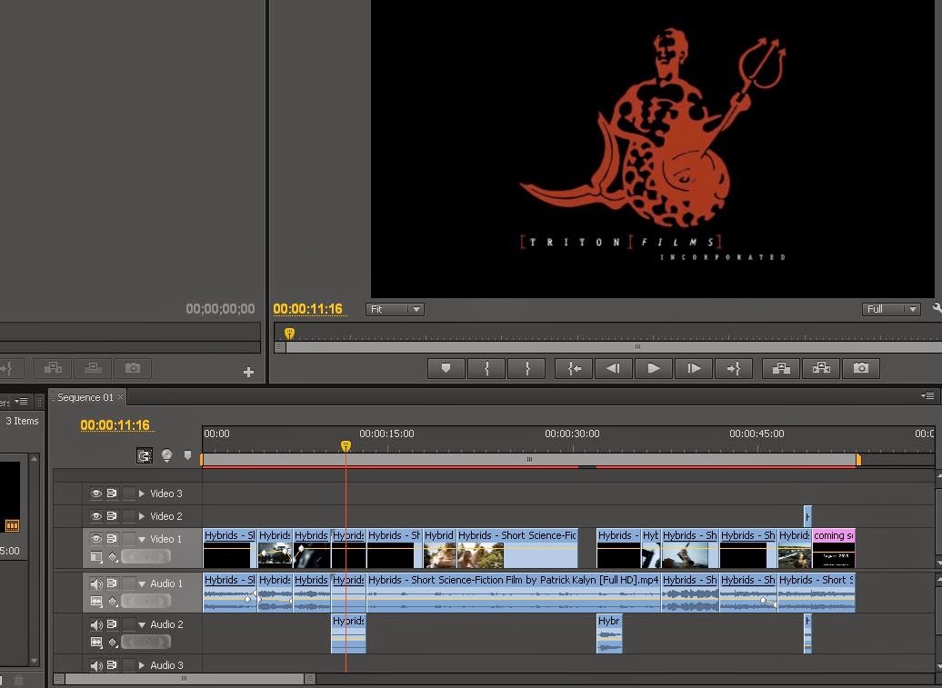Toggle sync lock on Video 2
Screen dimensions: 942x688
(112, 515)
